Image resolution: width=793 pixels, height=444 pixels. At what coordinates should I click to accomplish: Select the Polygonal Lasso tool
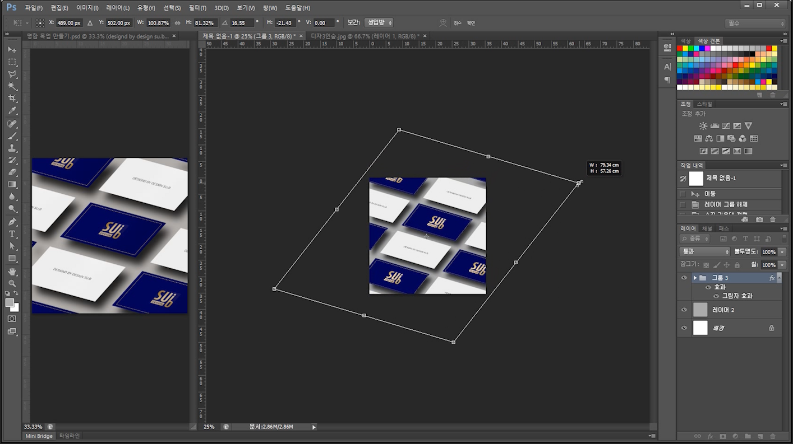tap(12, 74)
